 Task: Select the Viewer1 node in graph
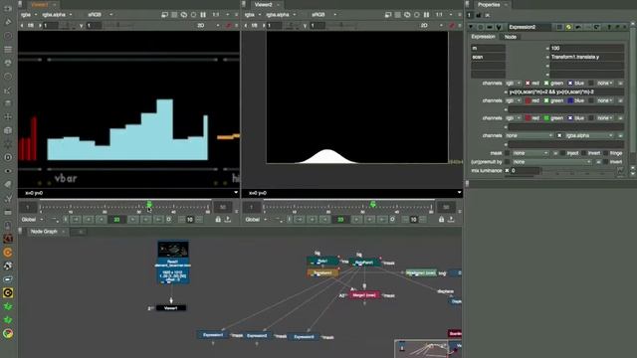coord(171,308)
